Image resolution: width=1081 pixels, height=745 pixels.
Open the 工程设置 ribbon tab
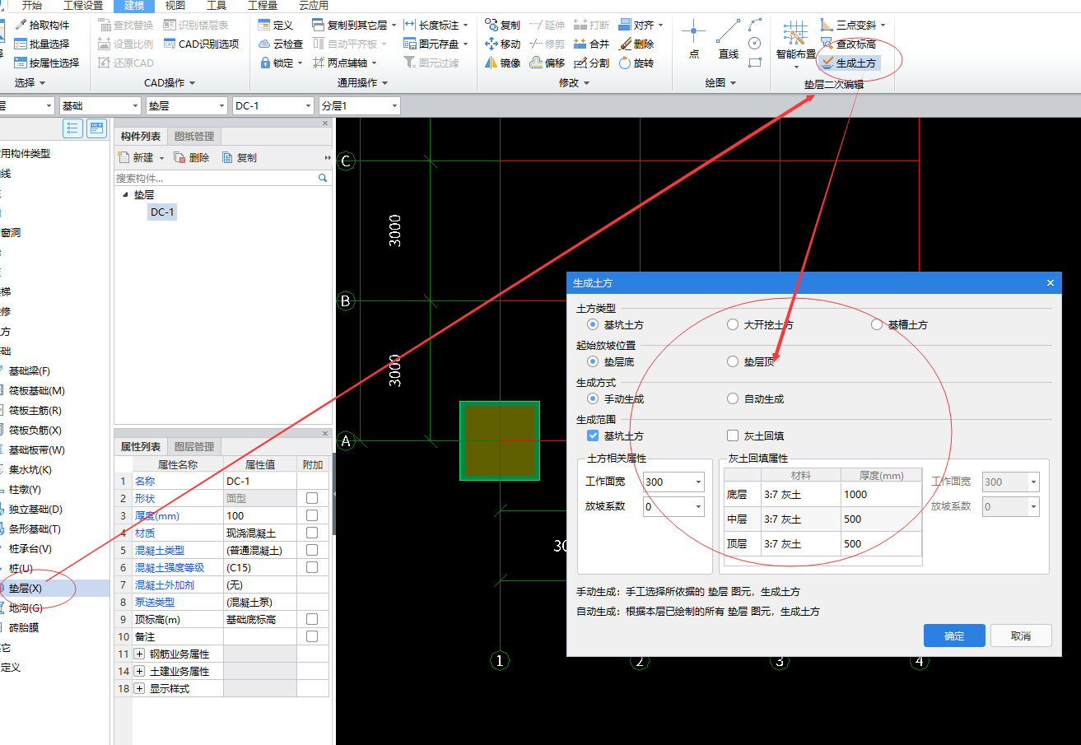[x=83, y=5]
